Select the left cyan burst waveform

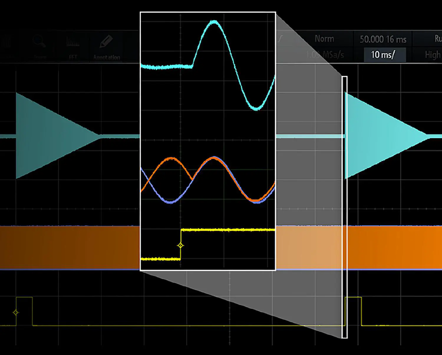(x=44, y=136)
